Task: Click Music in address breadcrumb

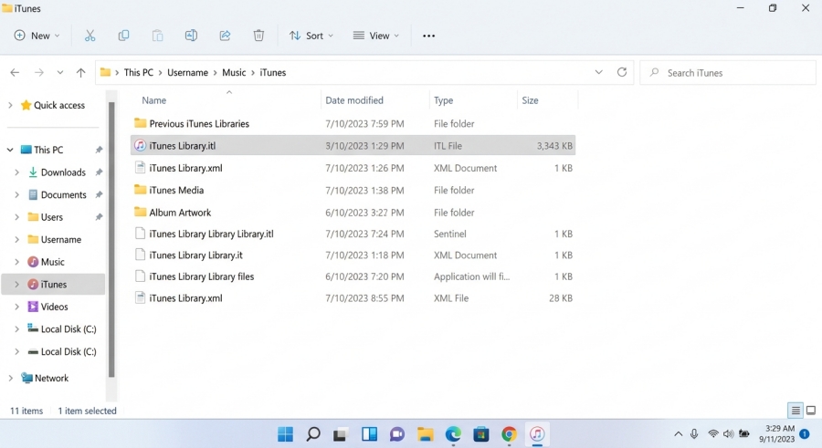Action: (x=234, y=72)
